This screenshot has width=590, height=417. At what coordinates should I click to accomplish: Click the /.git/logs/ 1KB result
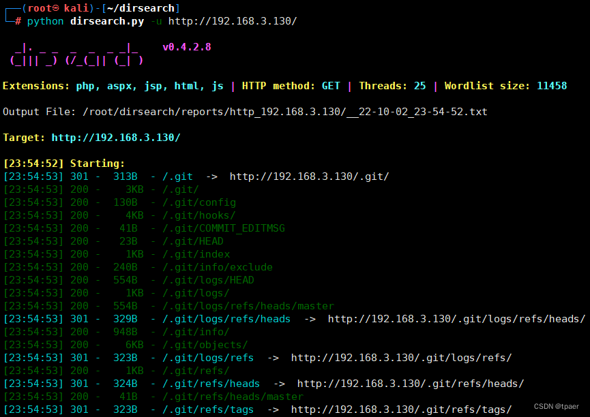coord(196,293)
